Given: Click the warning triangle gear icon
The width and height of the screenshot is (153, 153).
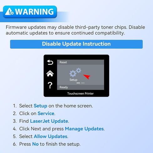Looking at the screenshot, I should pyautogui.click(x=9, y=12).
